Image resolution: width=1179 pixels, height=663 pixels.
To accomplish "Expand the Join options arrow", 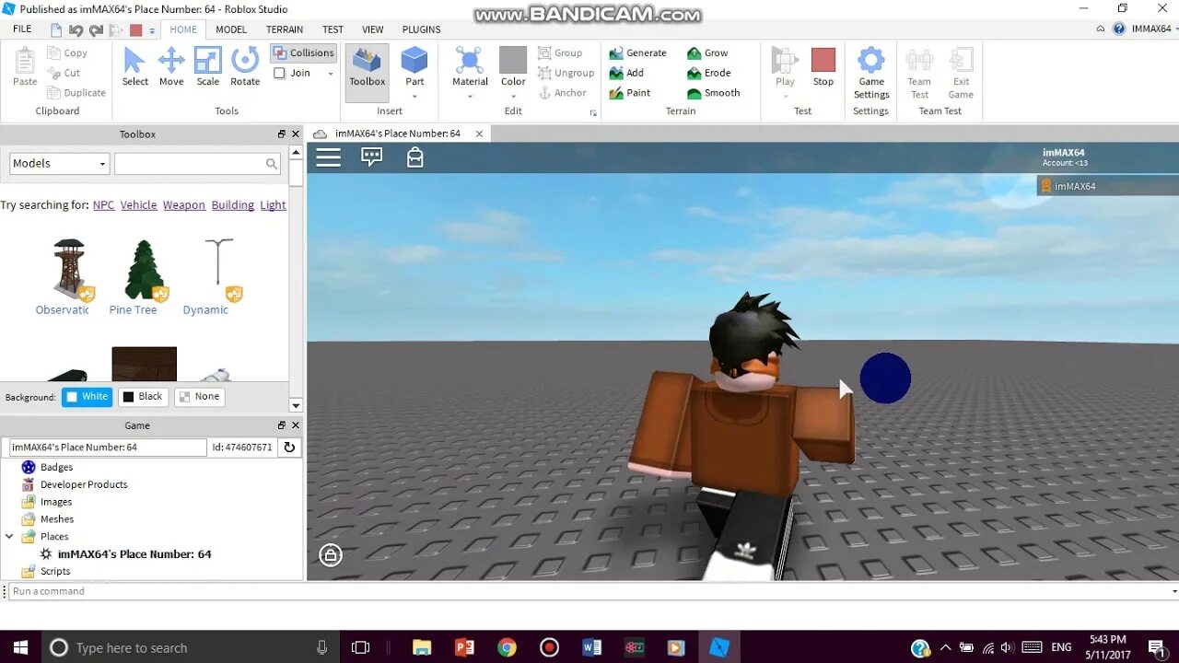I will tap(331, 74).
